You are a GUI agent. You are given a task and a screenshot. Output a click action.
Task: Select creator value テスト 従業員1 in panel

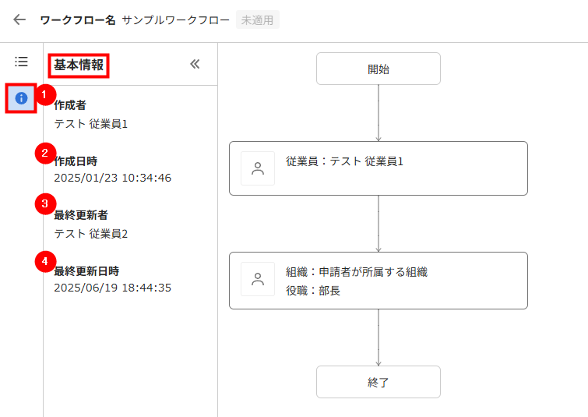pyautogui.click(x=91, y=124)
